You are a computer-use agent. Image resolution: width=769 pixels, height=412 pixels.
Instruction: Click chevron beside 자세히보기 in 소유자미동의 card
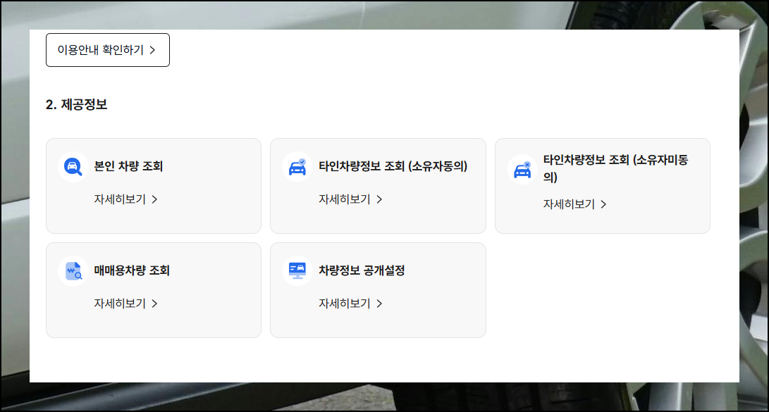click(x=603, y=204)
